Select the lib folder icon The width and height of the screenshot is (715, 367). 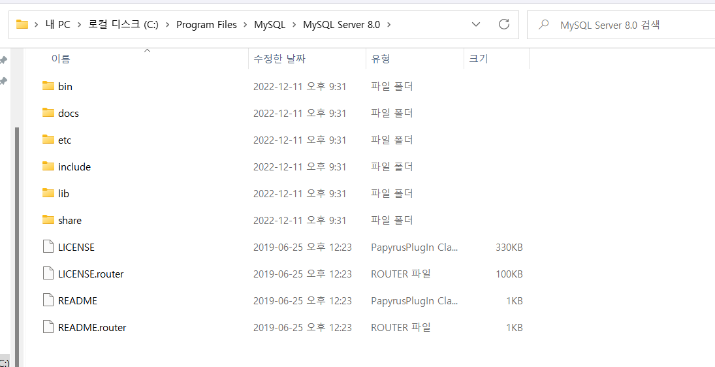coord(48,193)
